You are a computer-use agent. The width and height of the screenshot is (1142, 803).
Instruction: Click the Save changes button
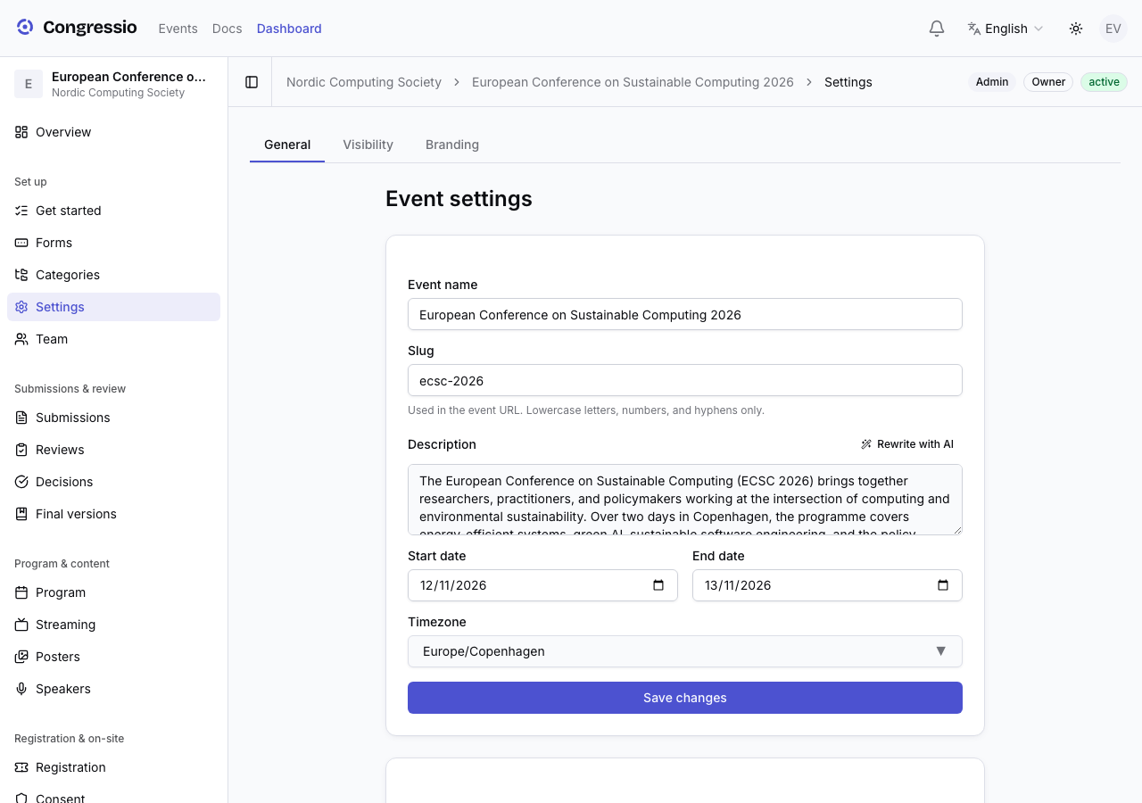pyautogui.click(x=685, y=698)
